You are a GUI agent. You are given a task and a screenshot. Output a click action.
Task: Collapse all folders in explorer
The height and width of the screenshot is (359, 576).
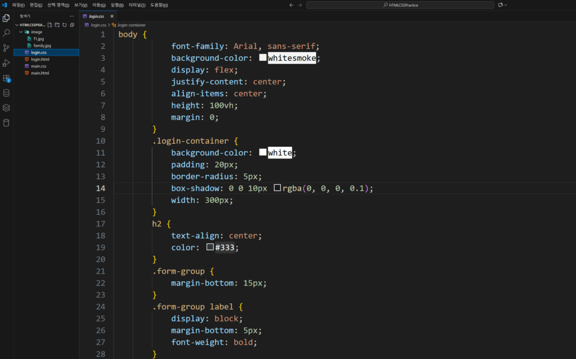pyautogui.click(x=72, y=25)
